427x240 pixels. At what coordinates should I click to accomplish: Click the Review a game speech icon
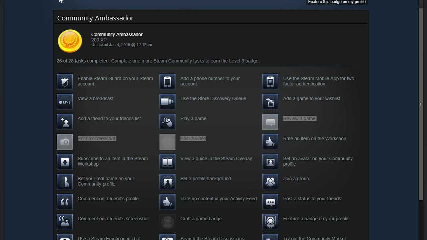click(270, 122)
